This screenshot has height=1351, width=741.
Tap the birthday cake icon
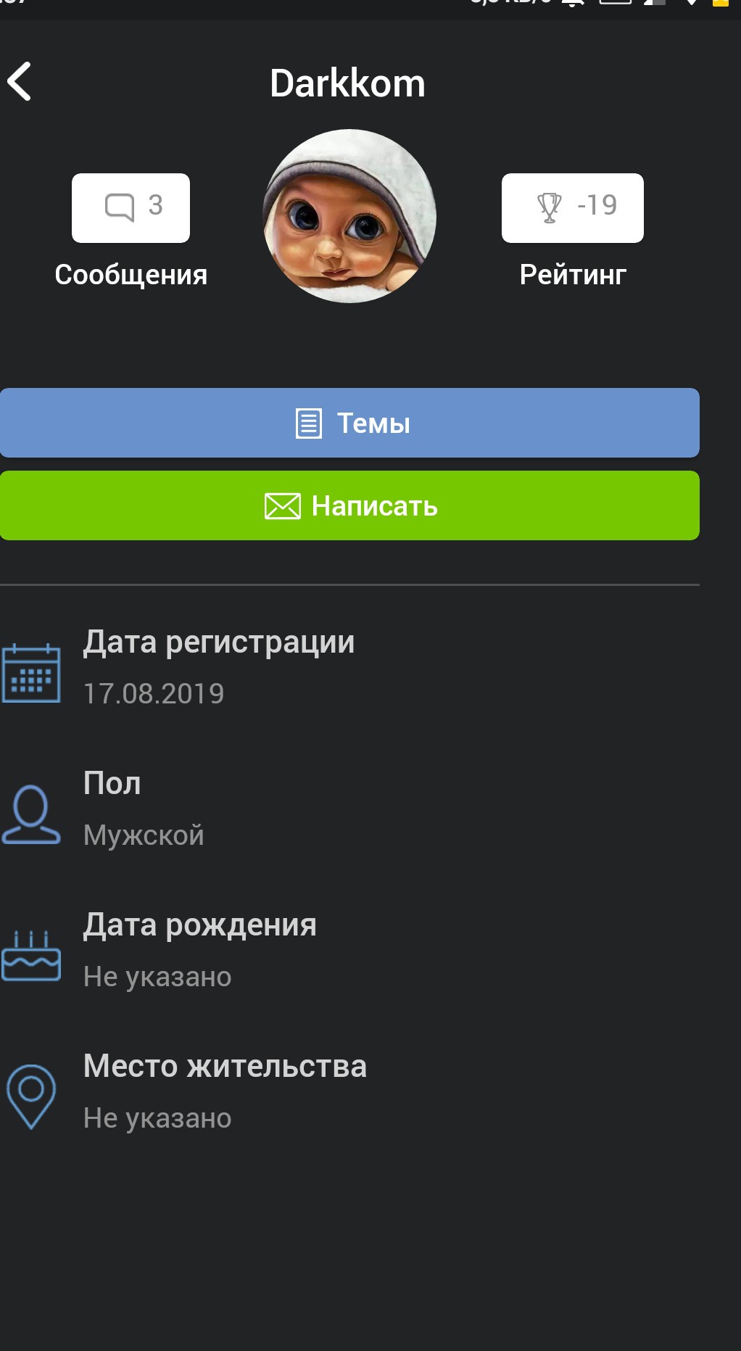[30, 956]
